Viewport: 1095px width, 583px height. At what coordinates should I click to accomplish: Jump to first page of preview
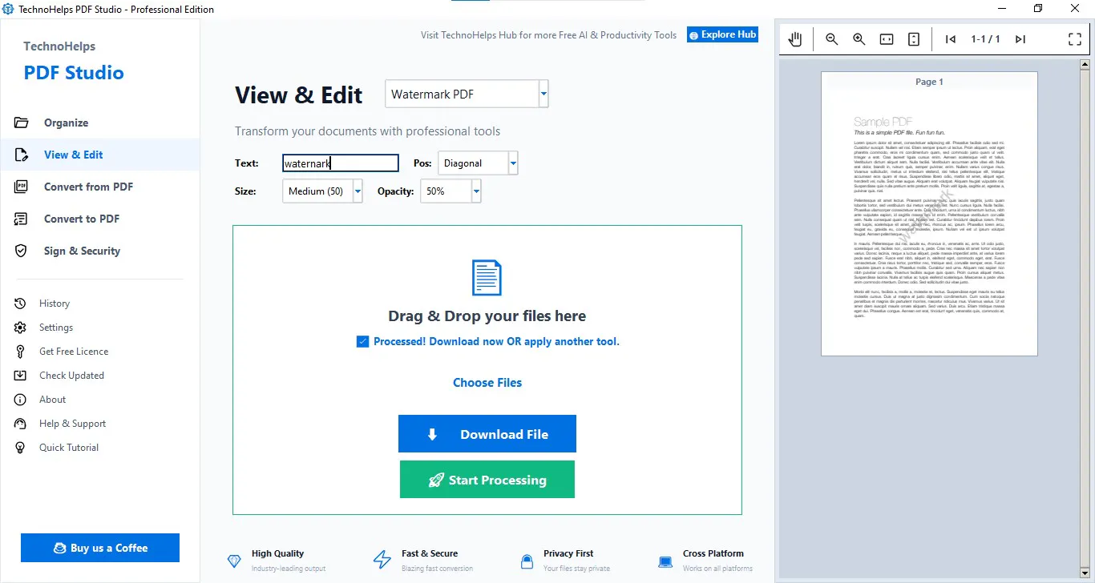tap(951, 39)
